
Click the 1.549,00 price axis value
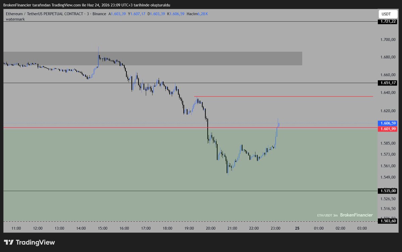click(x=388, y=177)
